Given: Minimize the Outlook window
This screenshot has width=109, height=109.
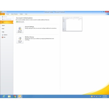Looking at the screenshot, I should tap(102, 12).
